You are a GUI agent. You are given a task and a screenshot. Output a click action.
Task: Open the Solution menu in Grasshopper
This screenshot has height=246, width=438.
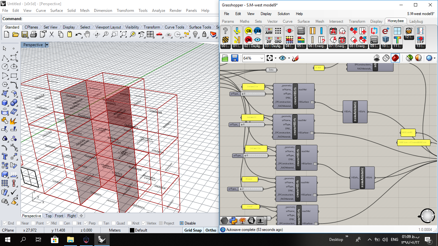[283, 14]
